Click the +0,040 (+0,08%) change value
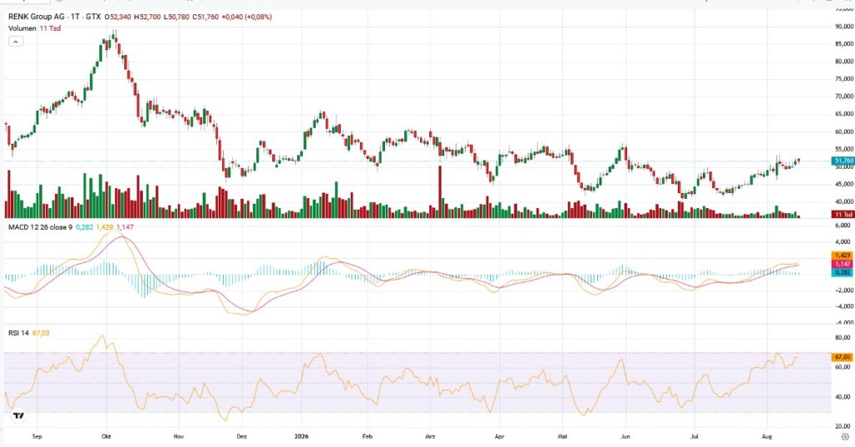This screenshot has width=855, height=447. 246,17
